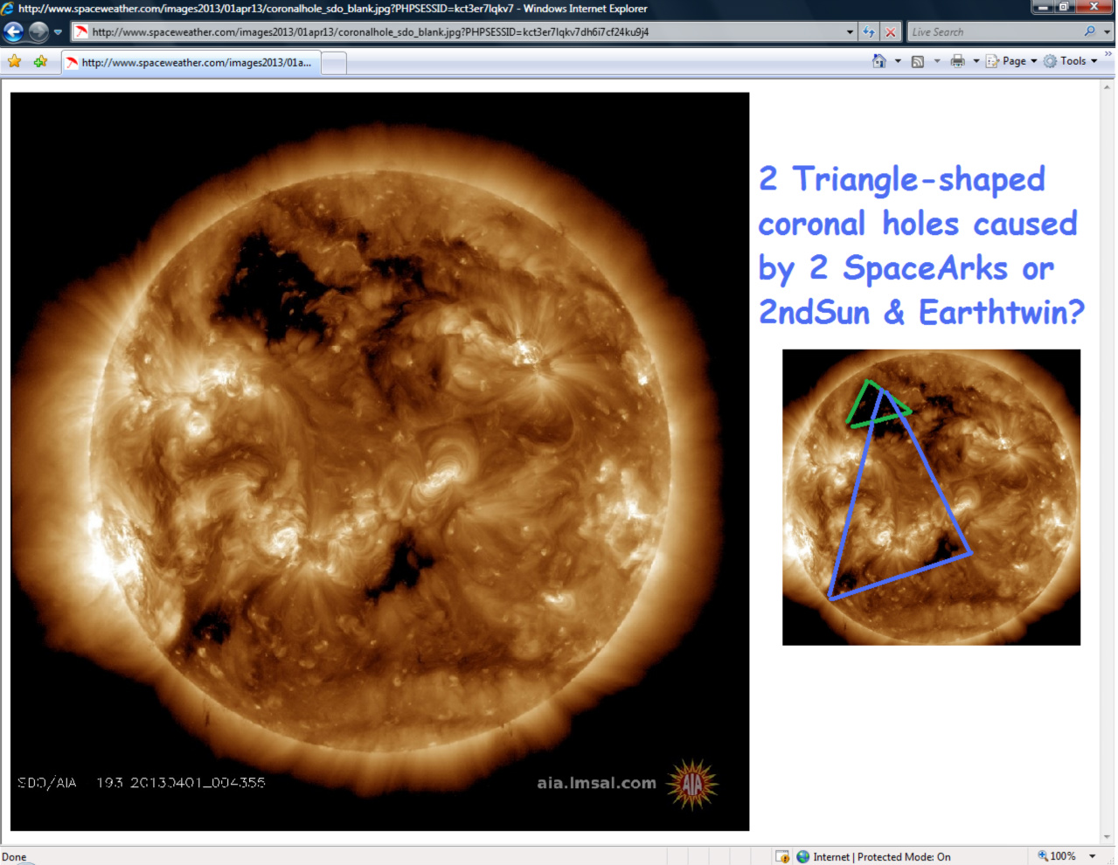Minimize the Internet Explorer window
This screenshot has width=1118, height=865.
(1043, 7)
